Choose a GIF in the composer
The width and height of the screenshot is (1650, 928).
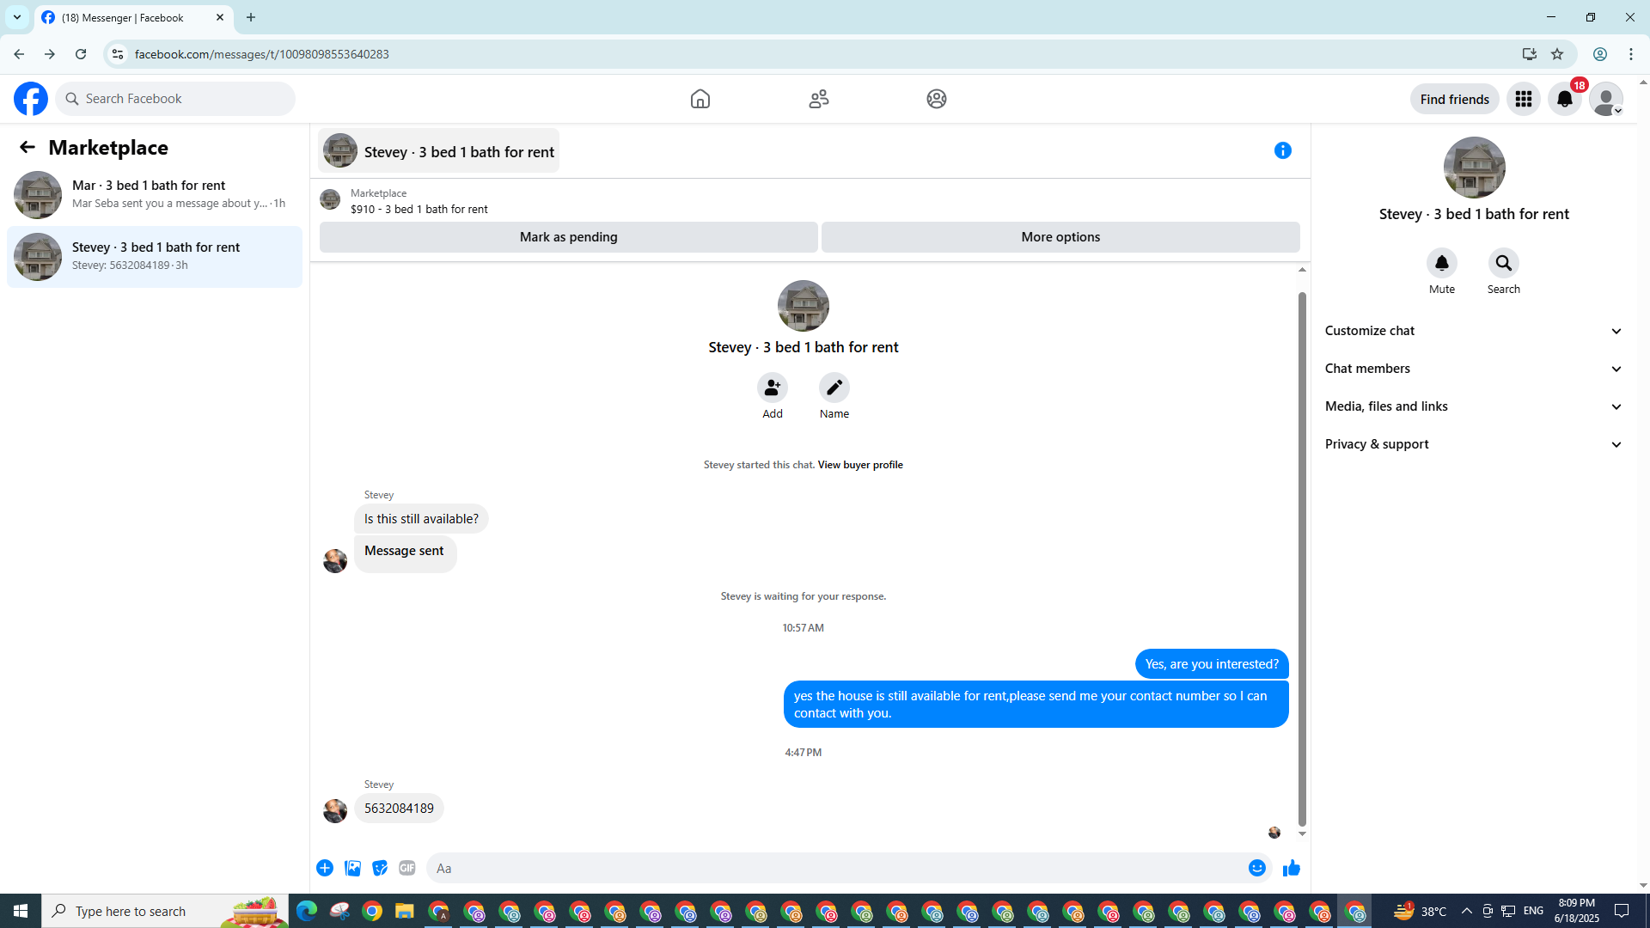[407, 868]
